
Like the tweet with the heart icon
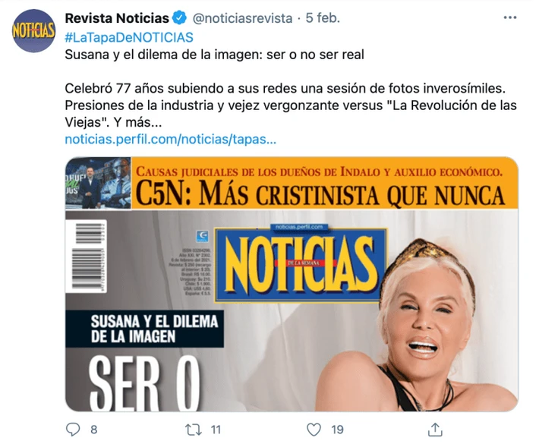click(x=314, y=430)
